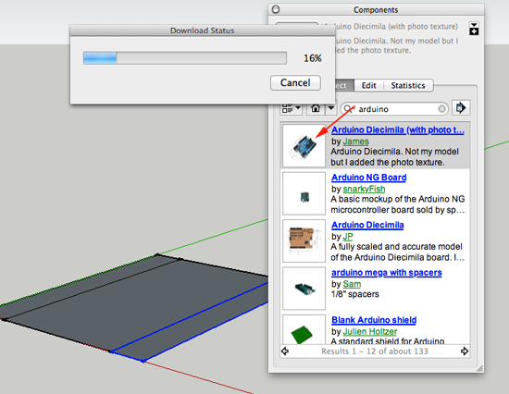Cancel the model download
Image resolution: width=509 pixels, height=394 pixels.
tap(295, 82)
